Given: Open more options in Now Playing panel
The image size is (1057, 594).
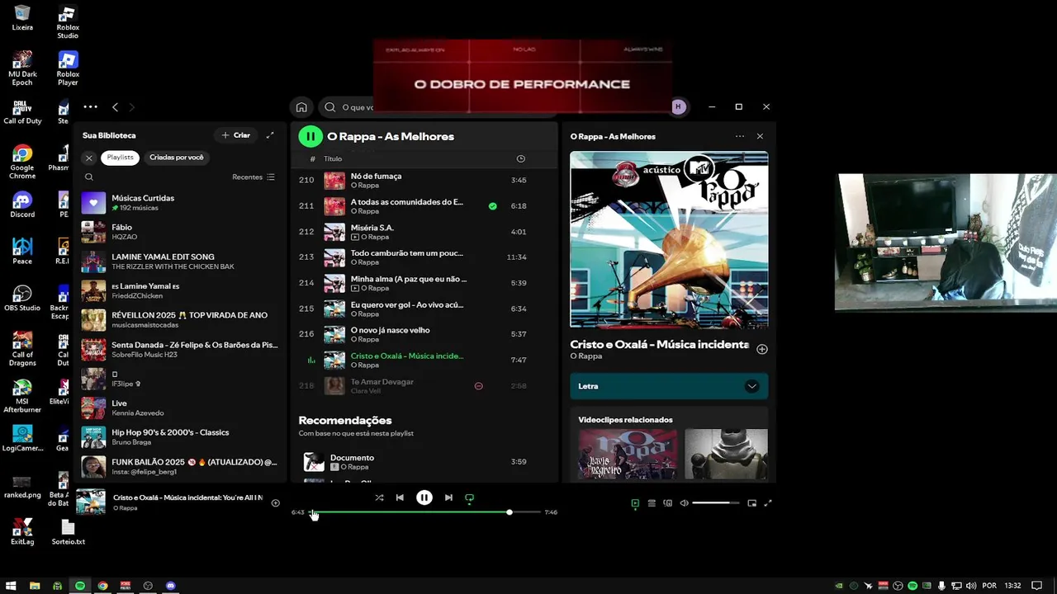Looking at the screenshot, I should coord(739,136).
